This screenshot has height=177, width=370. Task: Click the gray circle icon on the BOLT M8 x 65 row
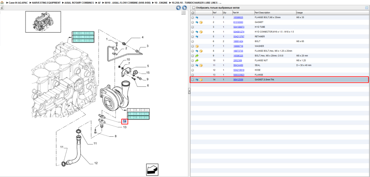click(x=192, y=41)
